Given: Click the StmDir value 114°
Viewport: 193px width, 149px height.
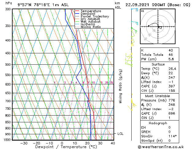Looking at the screenshot, I should click(x=172, y=136).
